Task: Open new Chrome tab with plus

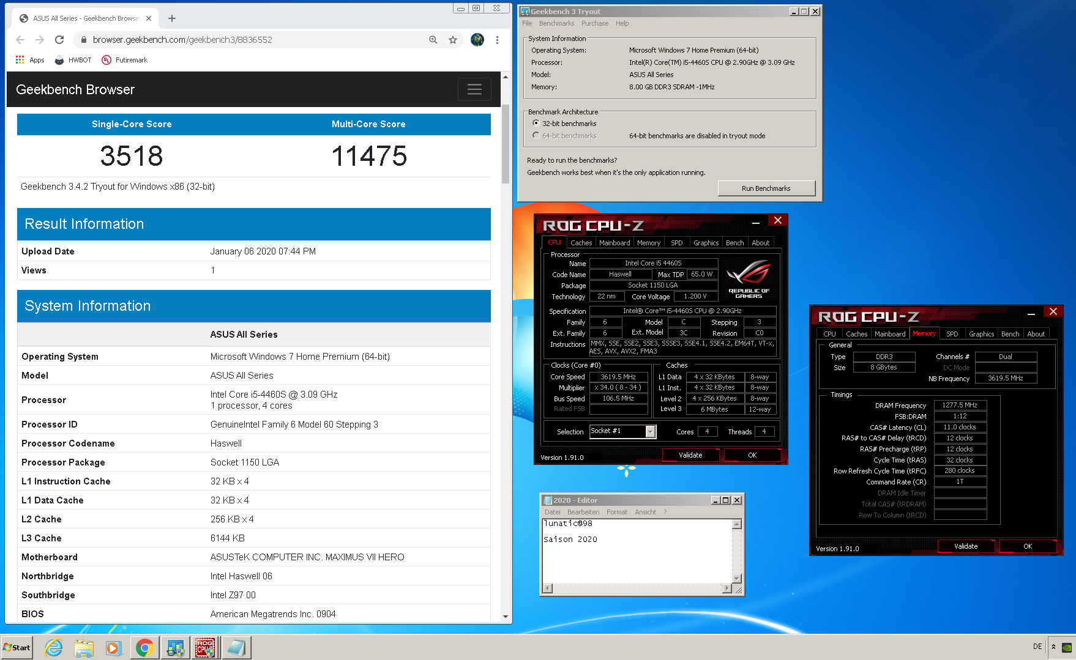Action: (172, 18)
